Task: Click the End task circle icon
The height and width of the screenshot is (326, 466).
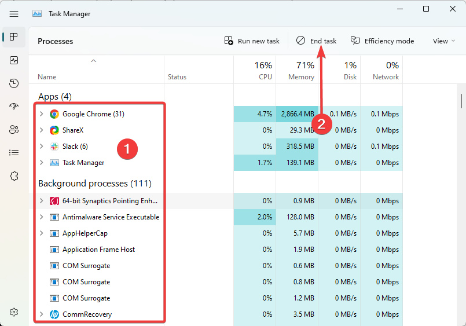Action: point(300,41)
